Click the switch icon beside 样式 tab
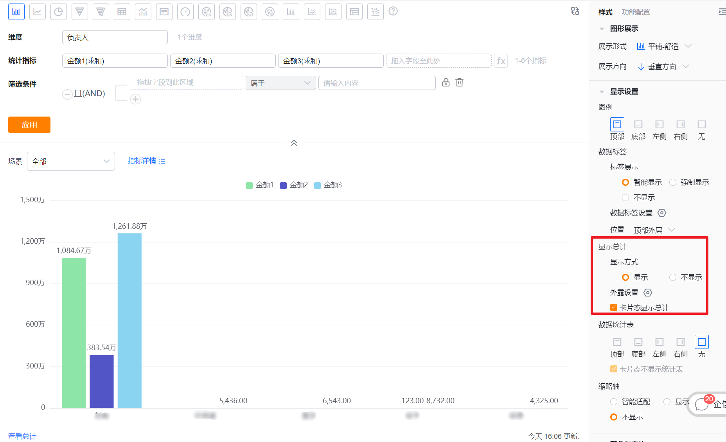This screenshot has width=726, height=442. pos(575,11)
